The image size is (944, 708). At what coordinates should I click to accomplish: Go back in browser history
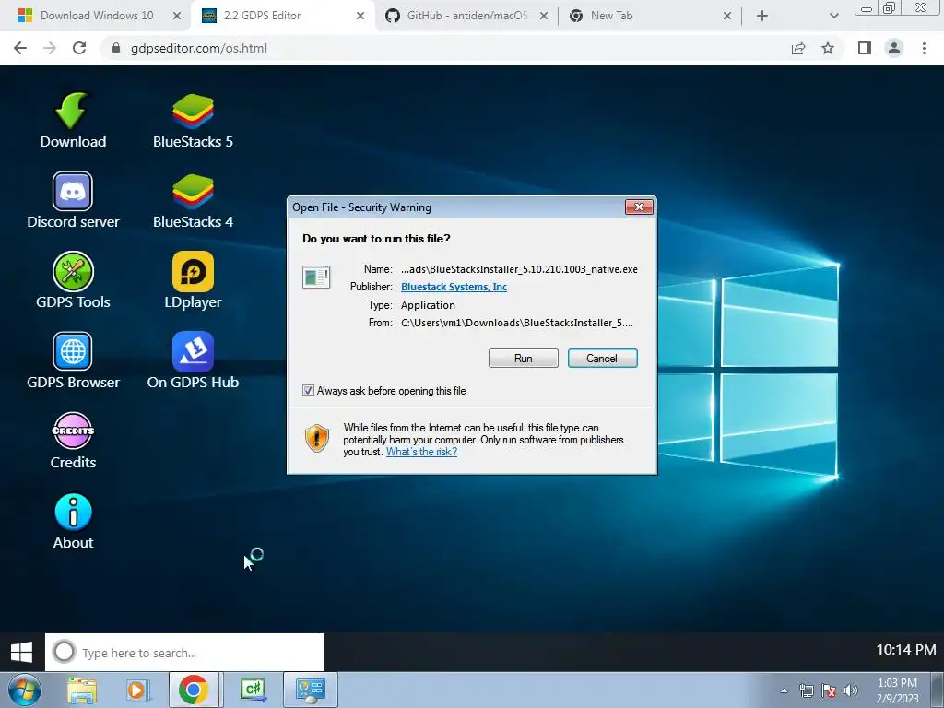coord(20,48)
